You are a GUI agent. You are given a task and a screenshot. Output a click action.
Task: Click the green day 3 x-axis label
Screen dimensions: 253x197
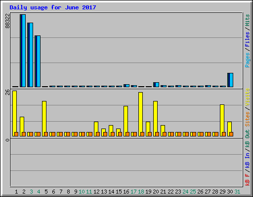[x=31, y=192]
